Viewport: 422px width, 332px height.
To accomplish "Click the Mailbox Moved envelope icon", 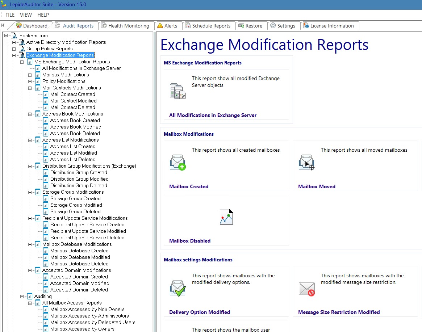I will (x=306, y=163).
